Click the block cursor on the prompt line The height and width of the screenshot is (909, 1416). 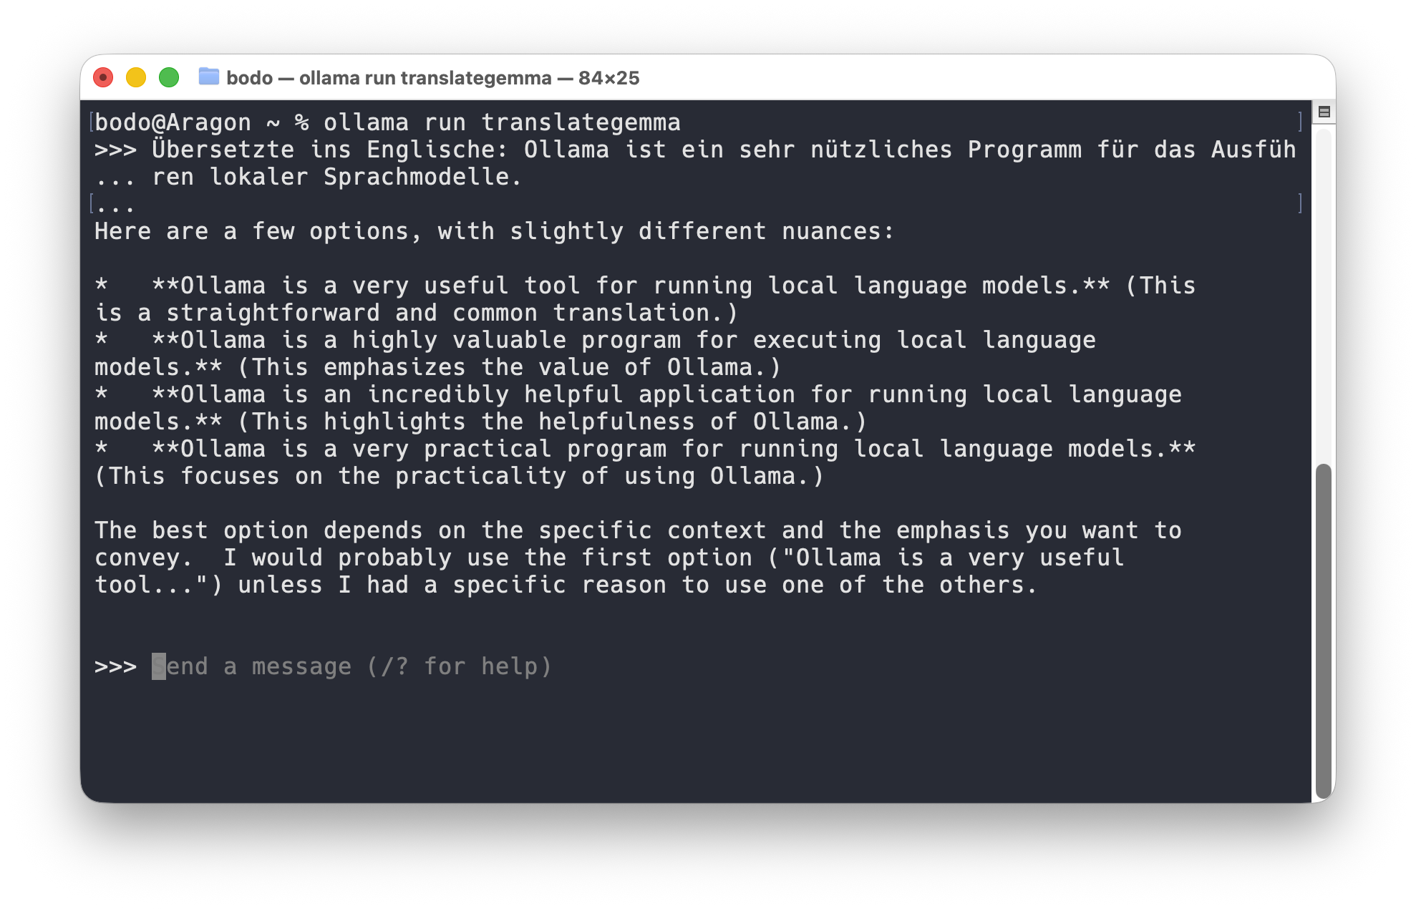[x=159, y=666]
